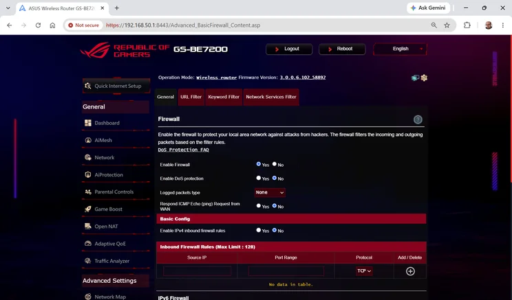Go back with the browser back arrow
This screenshot has width=512, height=300.
pyautogui.click(x=10, y=25)
